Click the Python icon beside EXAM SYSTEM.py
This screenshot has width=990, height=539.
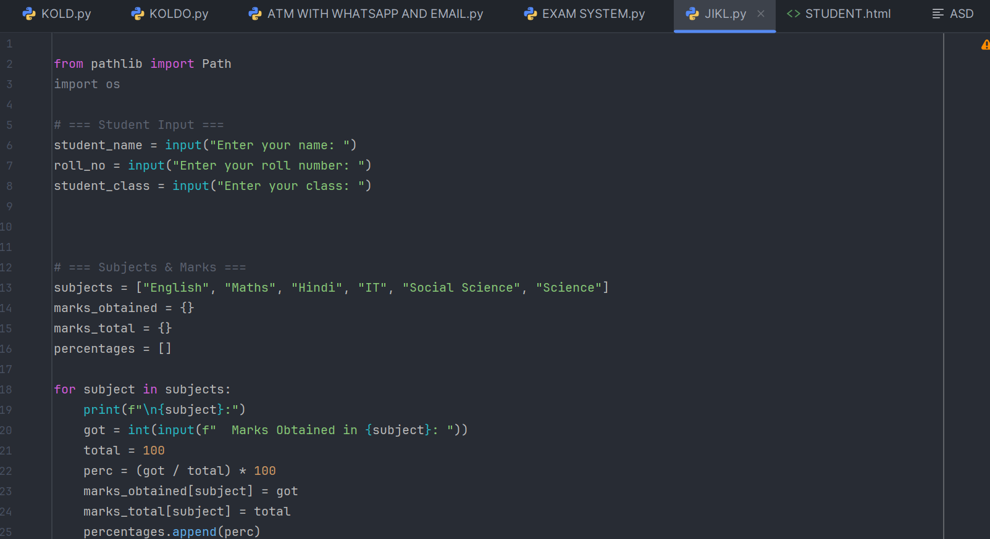(x=530, y=14)
